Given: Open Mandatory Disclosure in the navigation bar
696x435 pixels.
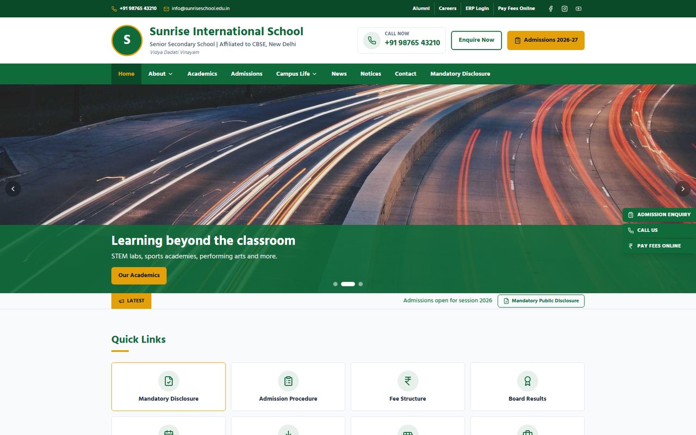Looking at the screenshot, I should coord(460,74).
